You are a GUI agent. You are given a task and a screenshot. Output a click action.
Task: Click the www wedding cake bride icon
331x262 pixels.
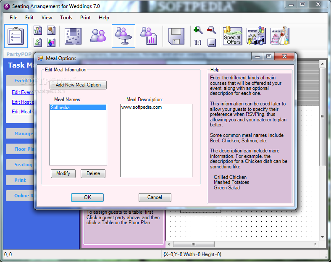click(x=280, y=36)
